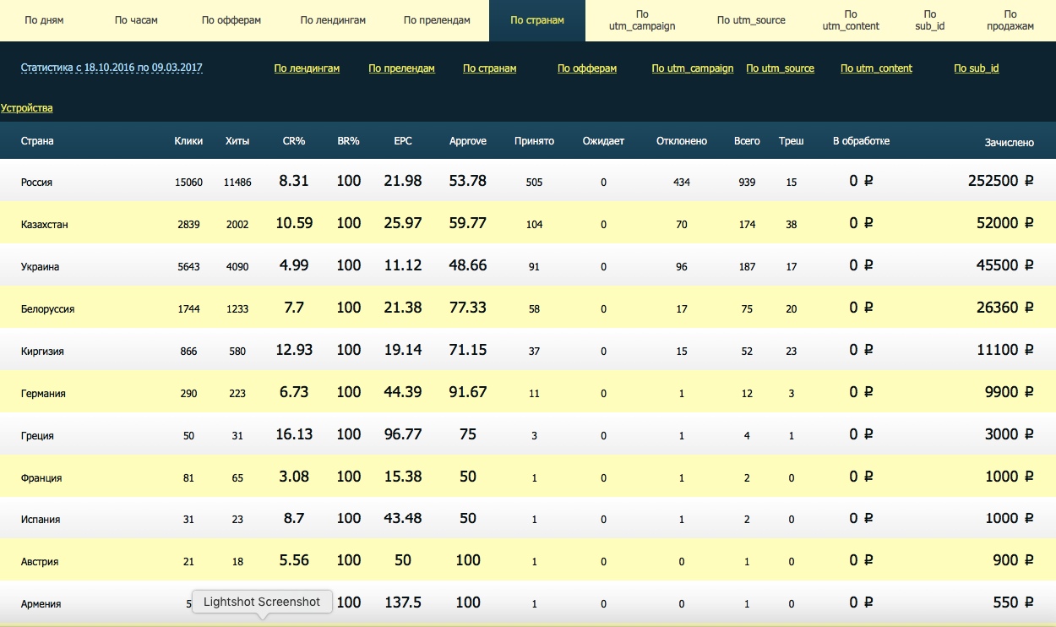
Task: Select the По sub_id top tab
Action: pyautogui.click(x=930, y=20)
